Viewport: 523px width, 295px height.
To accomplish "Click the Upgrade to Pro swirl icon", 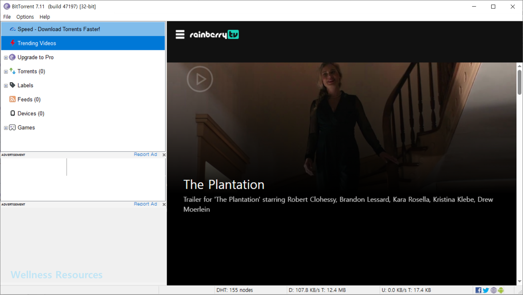I will (x=12, y=57).
